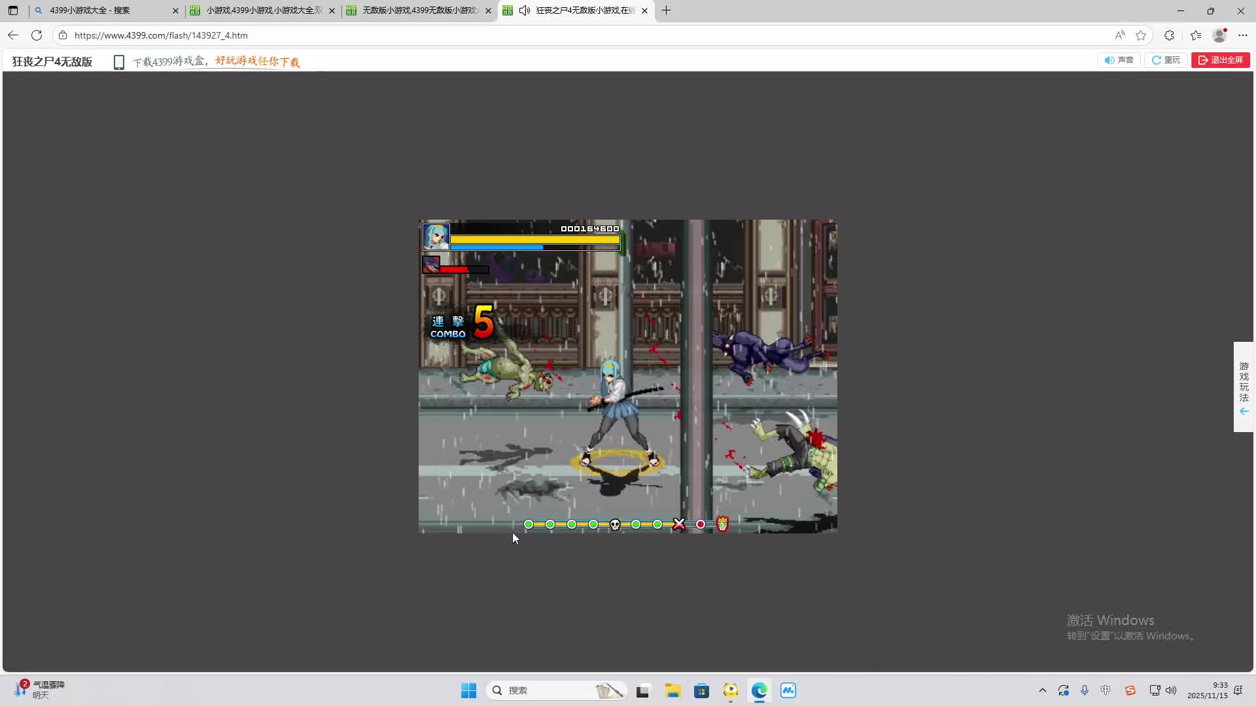Open browser settings ellipsis menu

click(x=1243, y=35)
